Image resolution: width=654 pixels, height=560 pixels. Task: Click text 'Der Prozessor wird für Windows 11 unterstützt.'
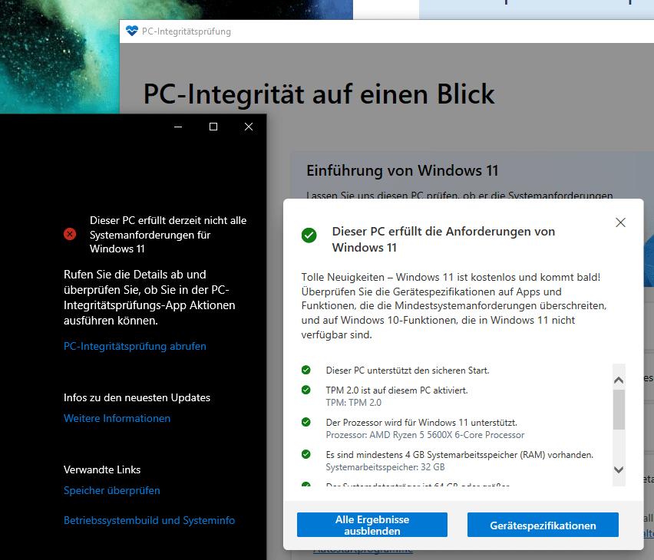[421, 423]
